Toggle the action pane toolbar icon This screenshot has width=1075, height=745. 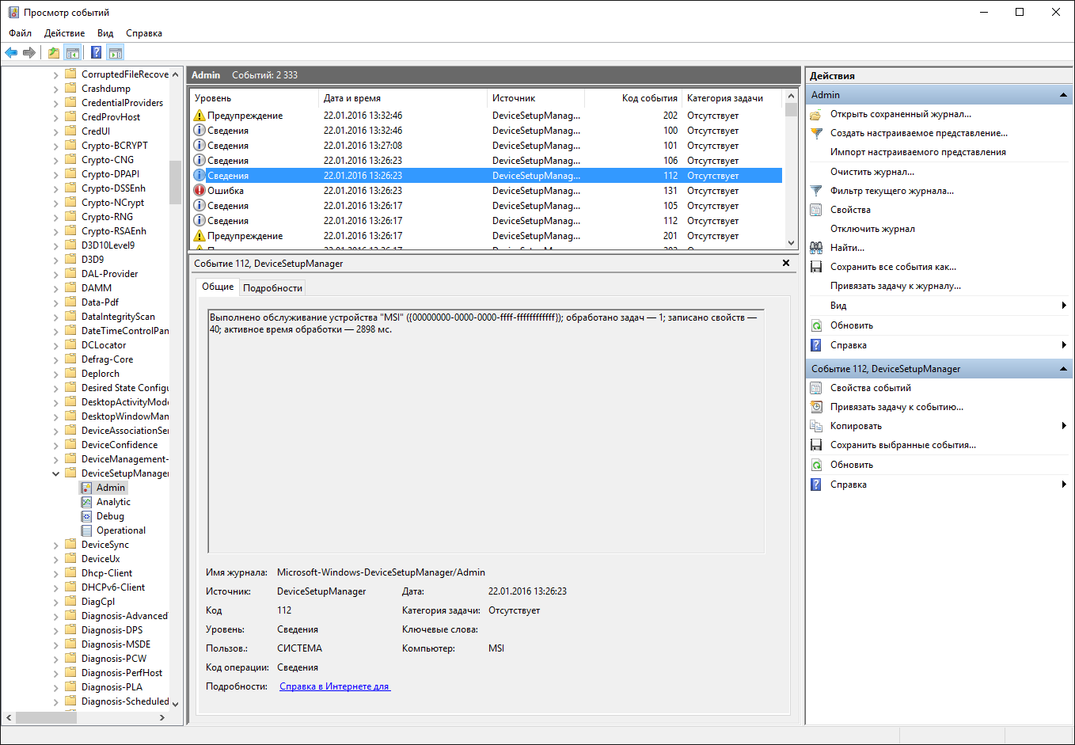coord(116,53)
